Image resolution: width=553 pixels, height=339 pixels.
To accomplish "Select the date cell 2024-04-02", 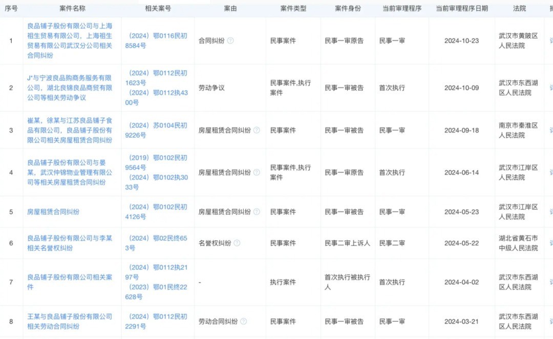I will coord(462,282).
